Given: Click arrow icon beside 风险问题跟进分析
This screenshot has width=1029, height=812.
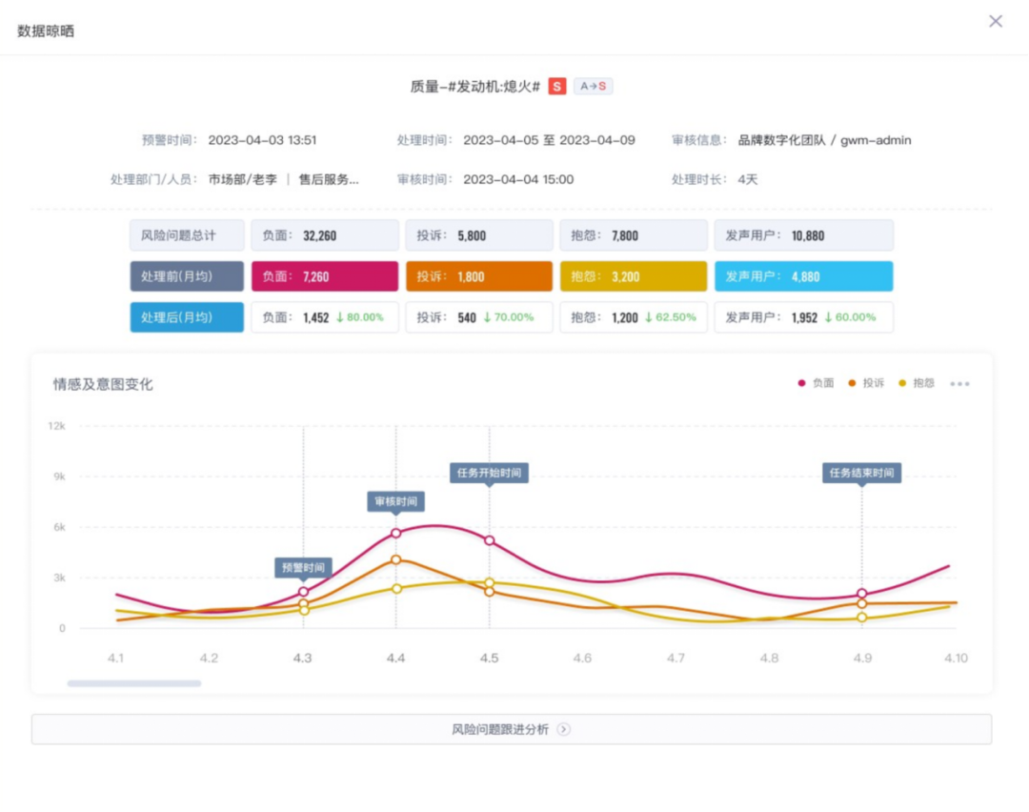Looking at the screenshot, I should (x=564, y=730).
